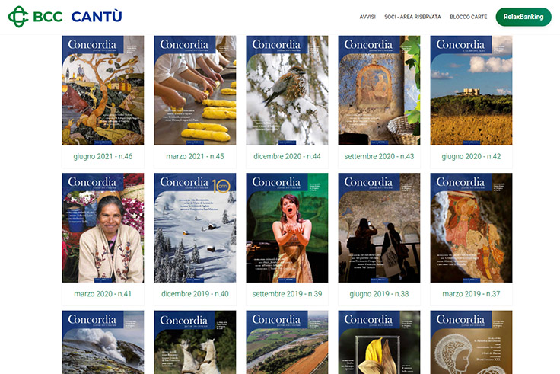560x374 pixels.
Task: Open SOCI - AREA RISERVATA menu
Action: tap(412, 17)
